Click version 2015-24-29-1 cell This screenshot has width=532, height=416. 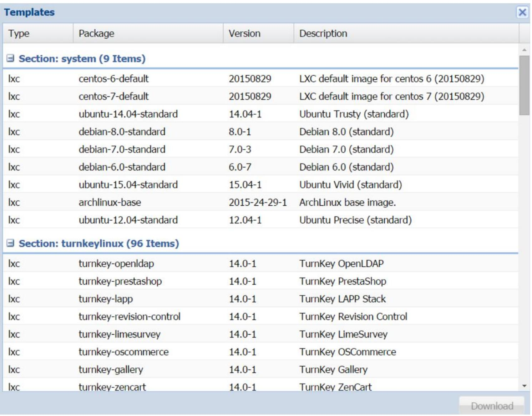(x=258, y=202)
